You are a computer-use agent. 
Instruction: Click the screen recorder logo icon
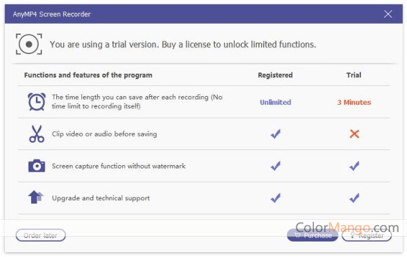click(x=28, y=44)
